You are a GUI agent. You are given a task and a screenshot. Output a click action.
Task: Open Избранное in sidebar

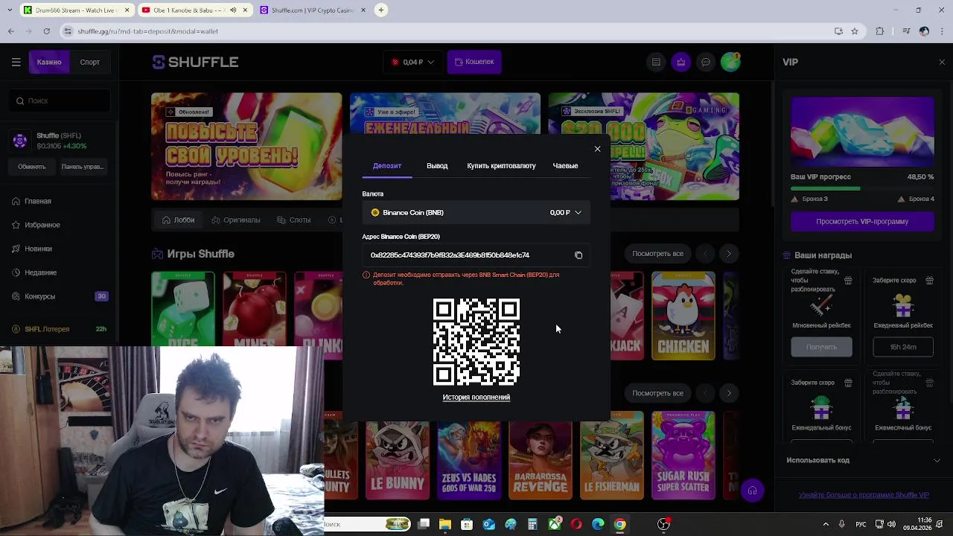coord(42,226)
